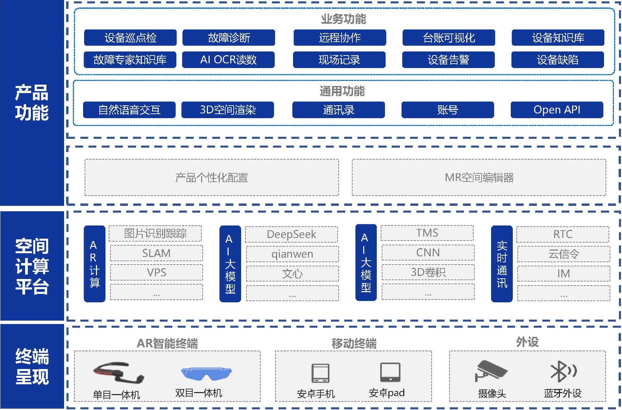Click the 产品功能 sidebar block
This screenshot has width=622, height=410.
[x=32, y=103]
